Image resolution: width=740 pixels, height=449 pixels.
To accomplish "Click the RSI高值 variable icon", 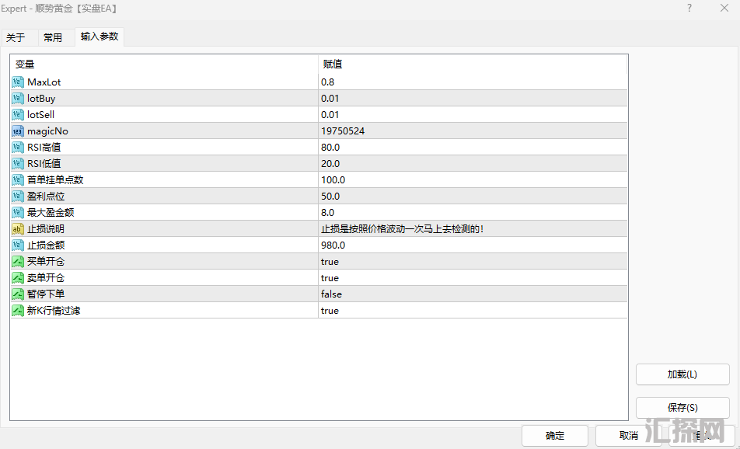I will 18,148.
